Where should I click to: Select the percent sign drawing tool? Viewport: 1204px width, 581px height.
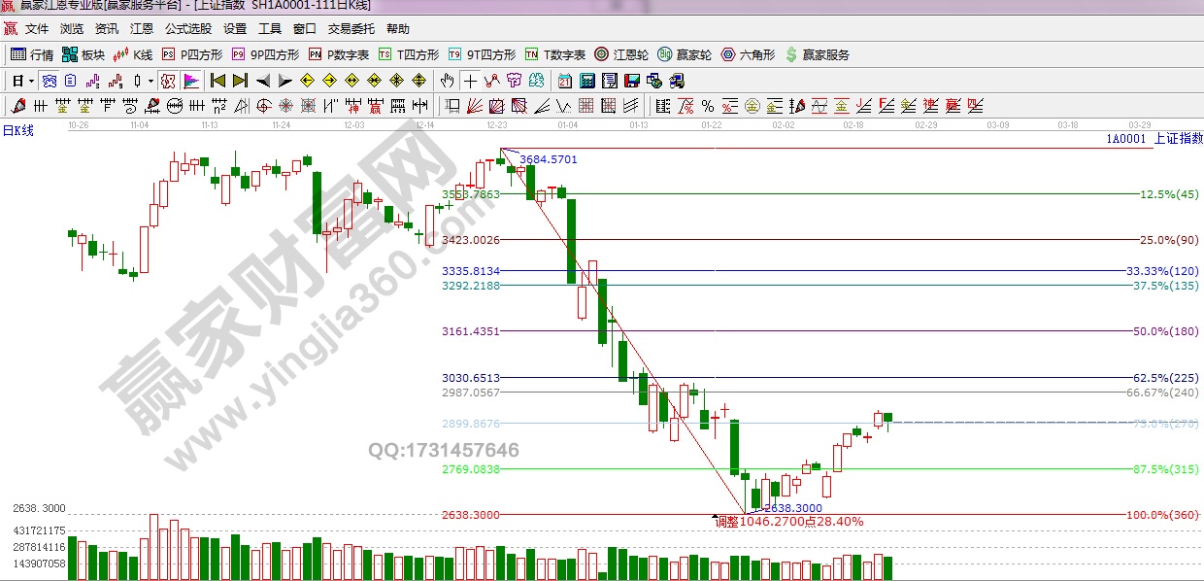[x=707, y=105]
